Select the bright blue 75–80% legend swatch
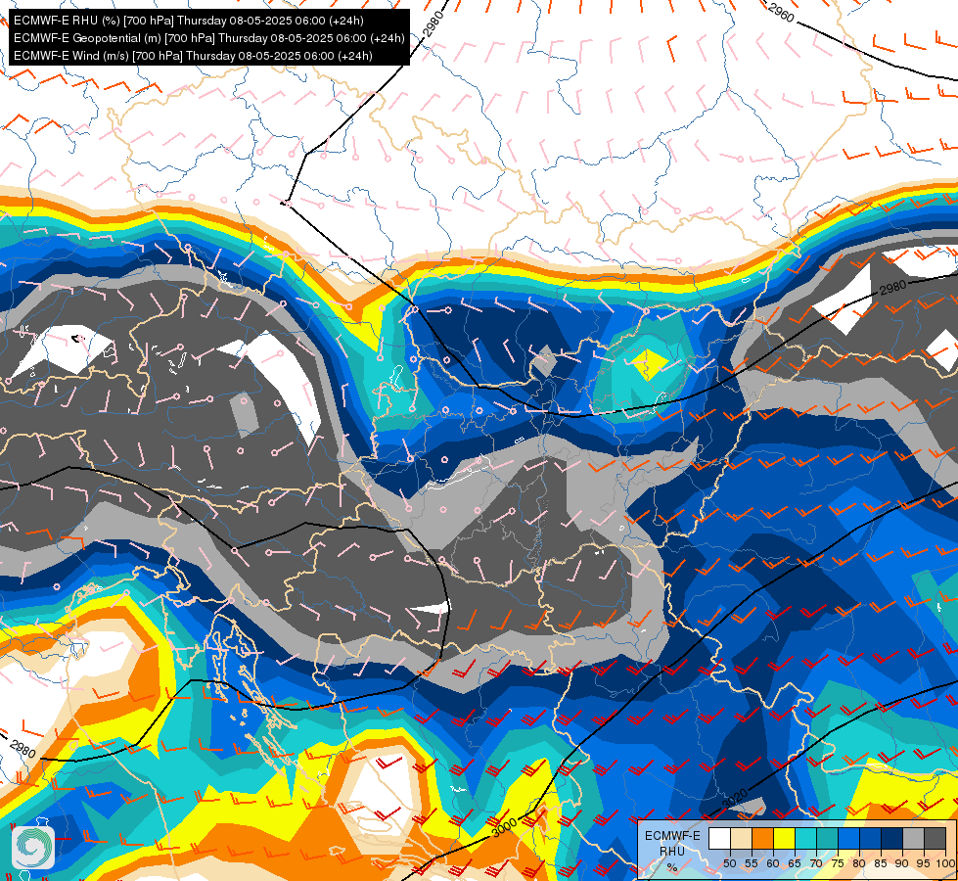The image size is (958, 881). (x=849, y=838)
